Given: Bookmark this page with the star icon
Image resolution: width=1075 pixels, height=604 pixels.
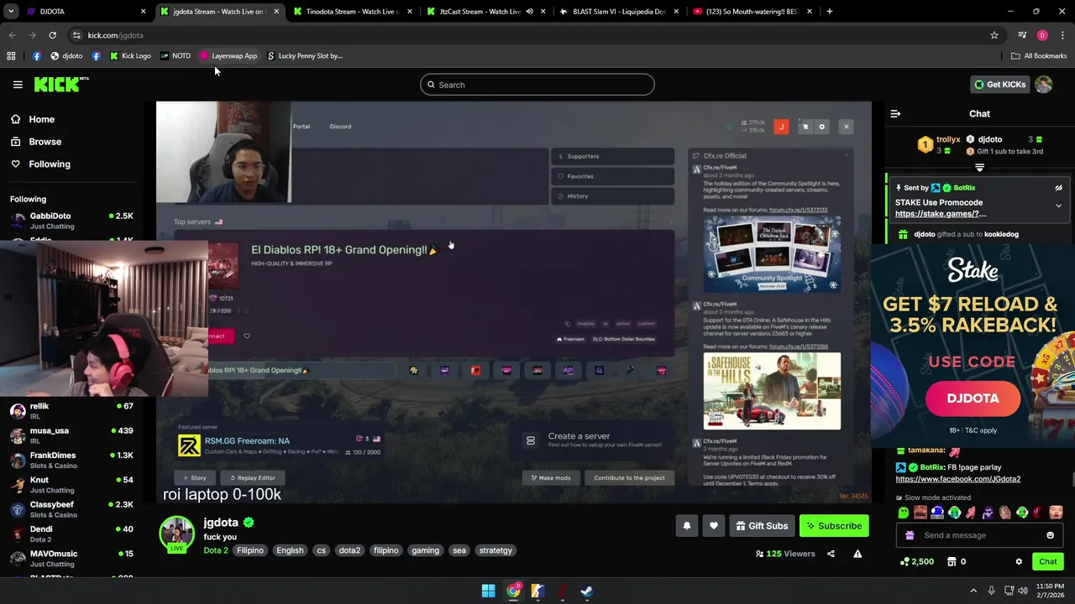Looking at the screenshot, I should (x=994, y=35).
